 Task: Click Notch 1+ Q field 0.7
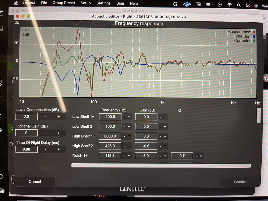click(182, 156)
